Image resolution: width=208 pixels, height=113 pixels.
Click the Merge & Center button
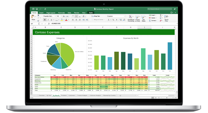click(98, 20)
